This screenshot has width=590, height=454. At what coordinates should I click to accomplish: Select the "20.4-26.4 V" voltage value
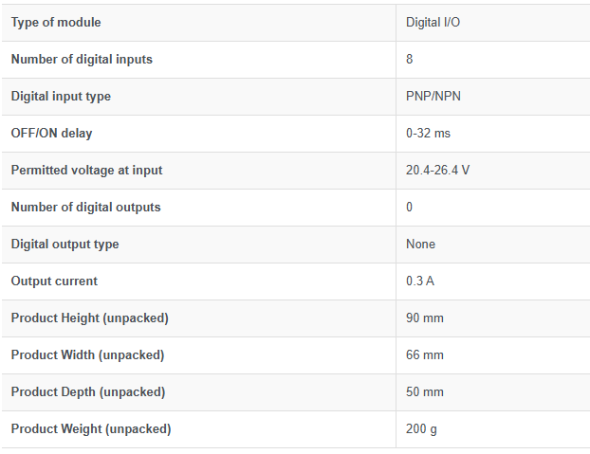coord(437,170)
